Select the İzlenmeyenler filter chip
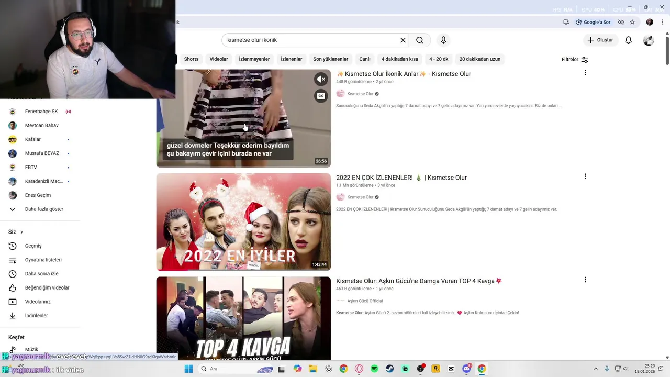The image size is (670, 377). [x=254, y=59]
